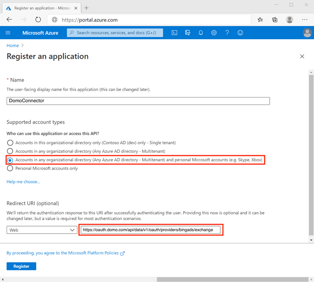The image size is (314, 282).
Task: Click the 'Redirect URI (optional)' heading
Action: click(x=33, y=203)
